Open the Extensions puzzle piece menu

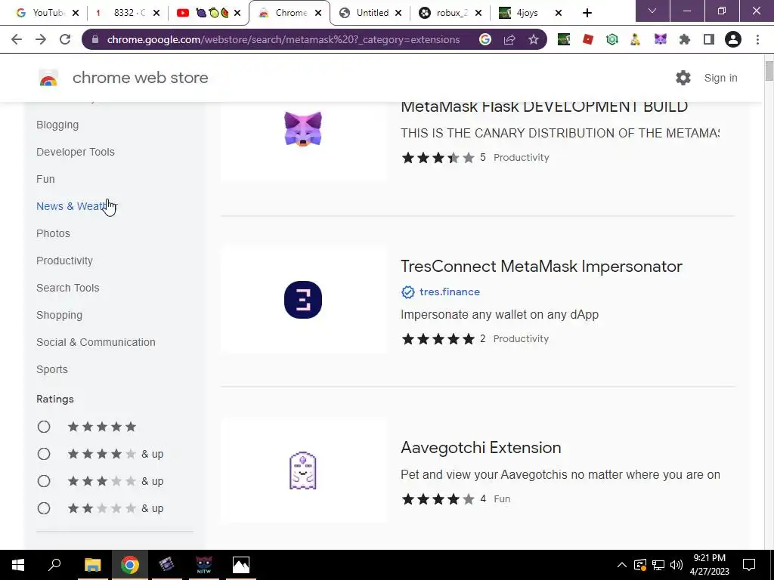pyautogui.click(x=684, y=39)
